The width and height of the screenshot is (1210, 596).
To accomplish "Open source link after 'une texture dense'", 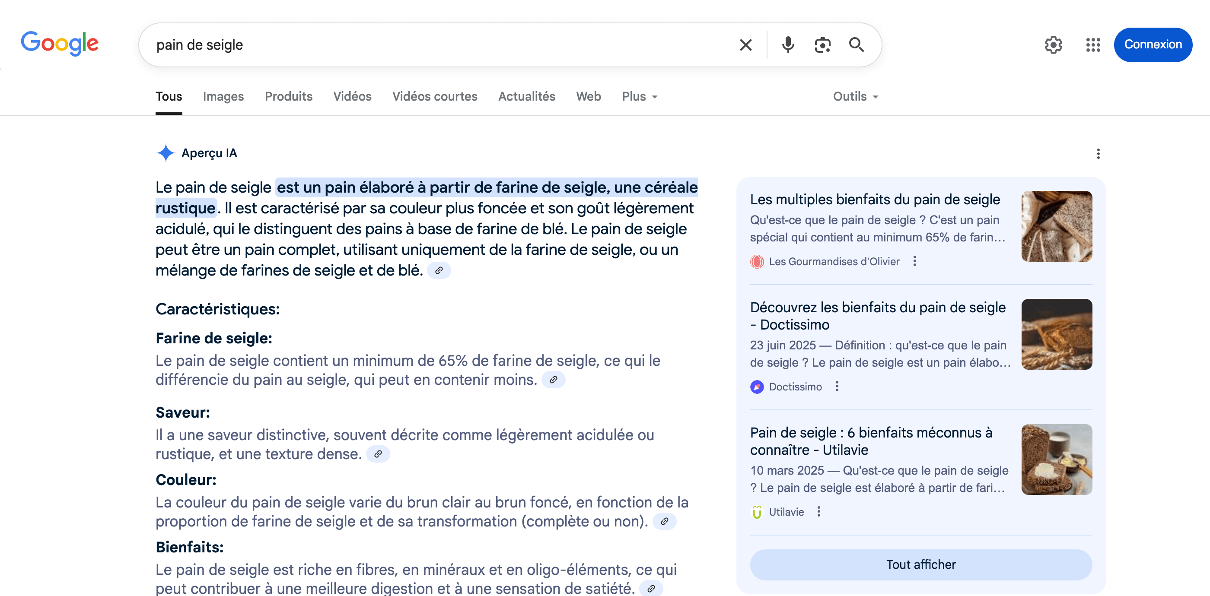I will (x=378, y=454).
